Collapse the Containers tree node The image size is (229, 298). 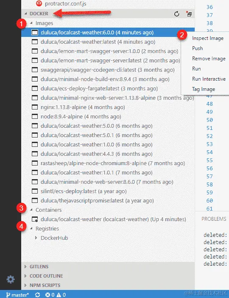pos(31,210)
